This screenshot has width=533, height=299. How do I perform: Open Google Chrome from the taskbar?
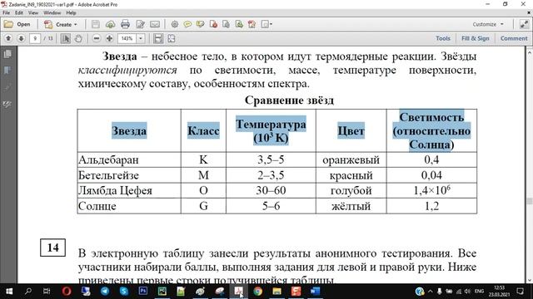click(257, 292)
